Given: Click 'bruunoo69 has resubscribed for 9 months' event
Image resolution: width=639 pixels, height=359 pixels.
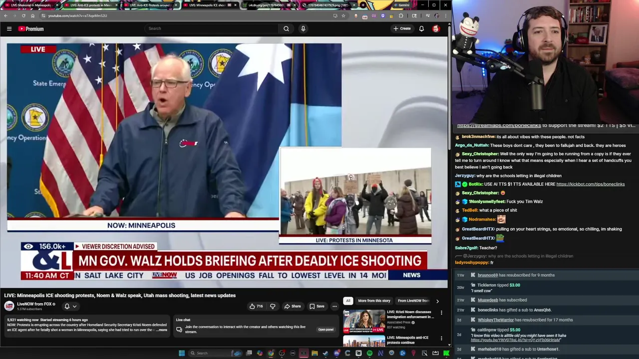Looking at the screenshot, I should 516,275.
